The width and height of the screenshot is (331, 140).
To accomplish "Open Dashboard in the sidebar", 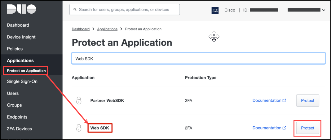I will pos(18,25).
